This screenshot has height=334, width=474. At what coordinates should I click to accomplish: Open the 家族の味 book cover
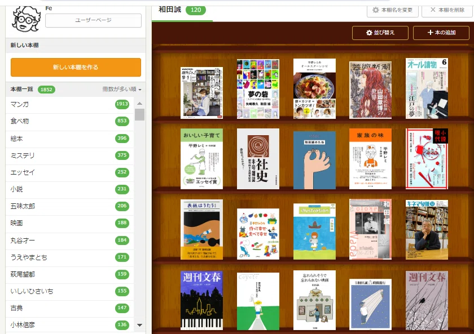coord(370,159)
